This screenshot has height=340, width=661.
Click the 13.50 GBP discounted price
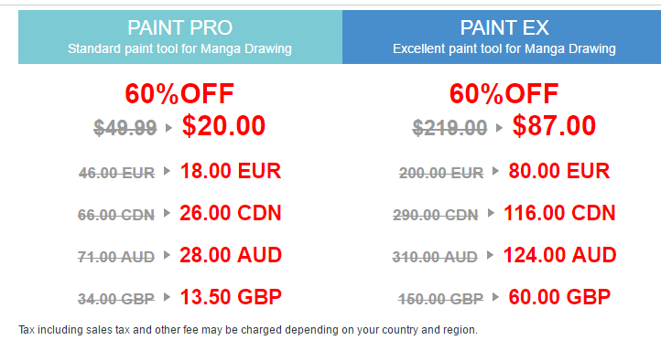tap(231, 297)
